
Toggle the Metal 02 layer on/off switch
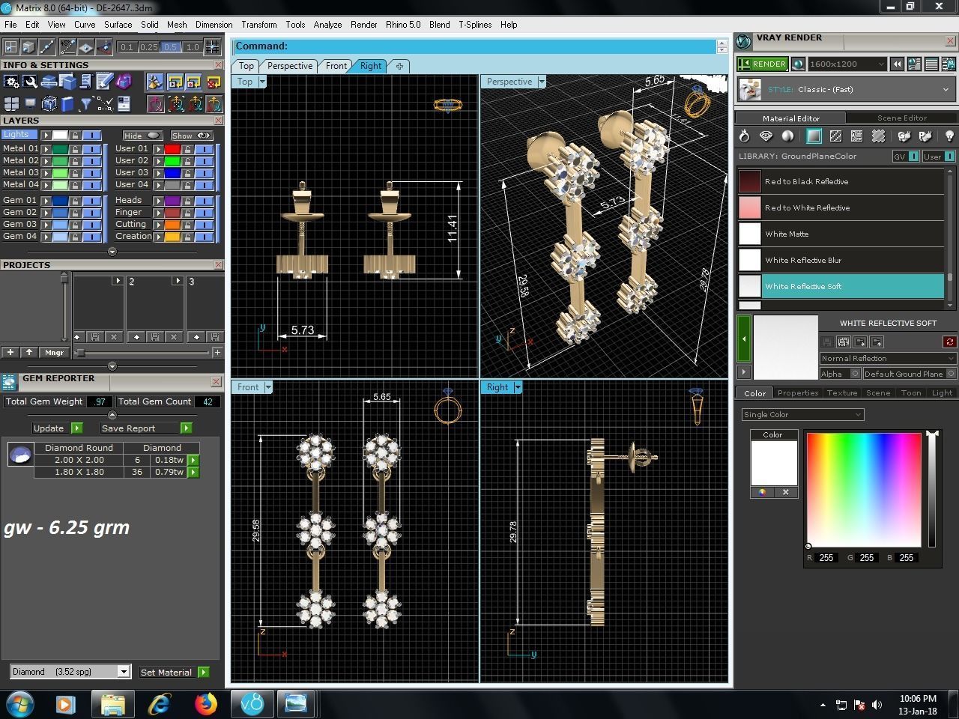click(x=91, y=160)
